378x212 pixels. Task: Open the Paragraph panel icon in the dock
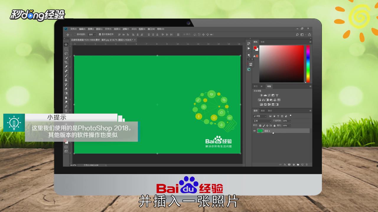click(x=249, y=55)
